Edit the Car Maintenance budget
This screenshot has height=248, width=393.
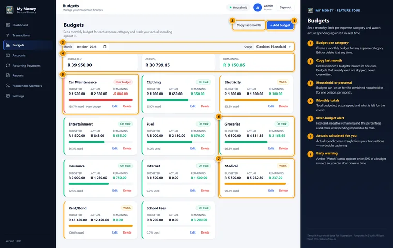(115, 106)
